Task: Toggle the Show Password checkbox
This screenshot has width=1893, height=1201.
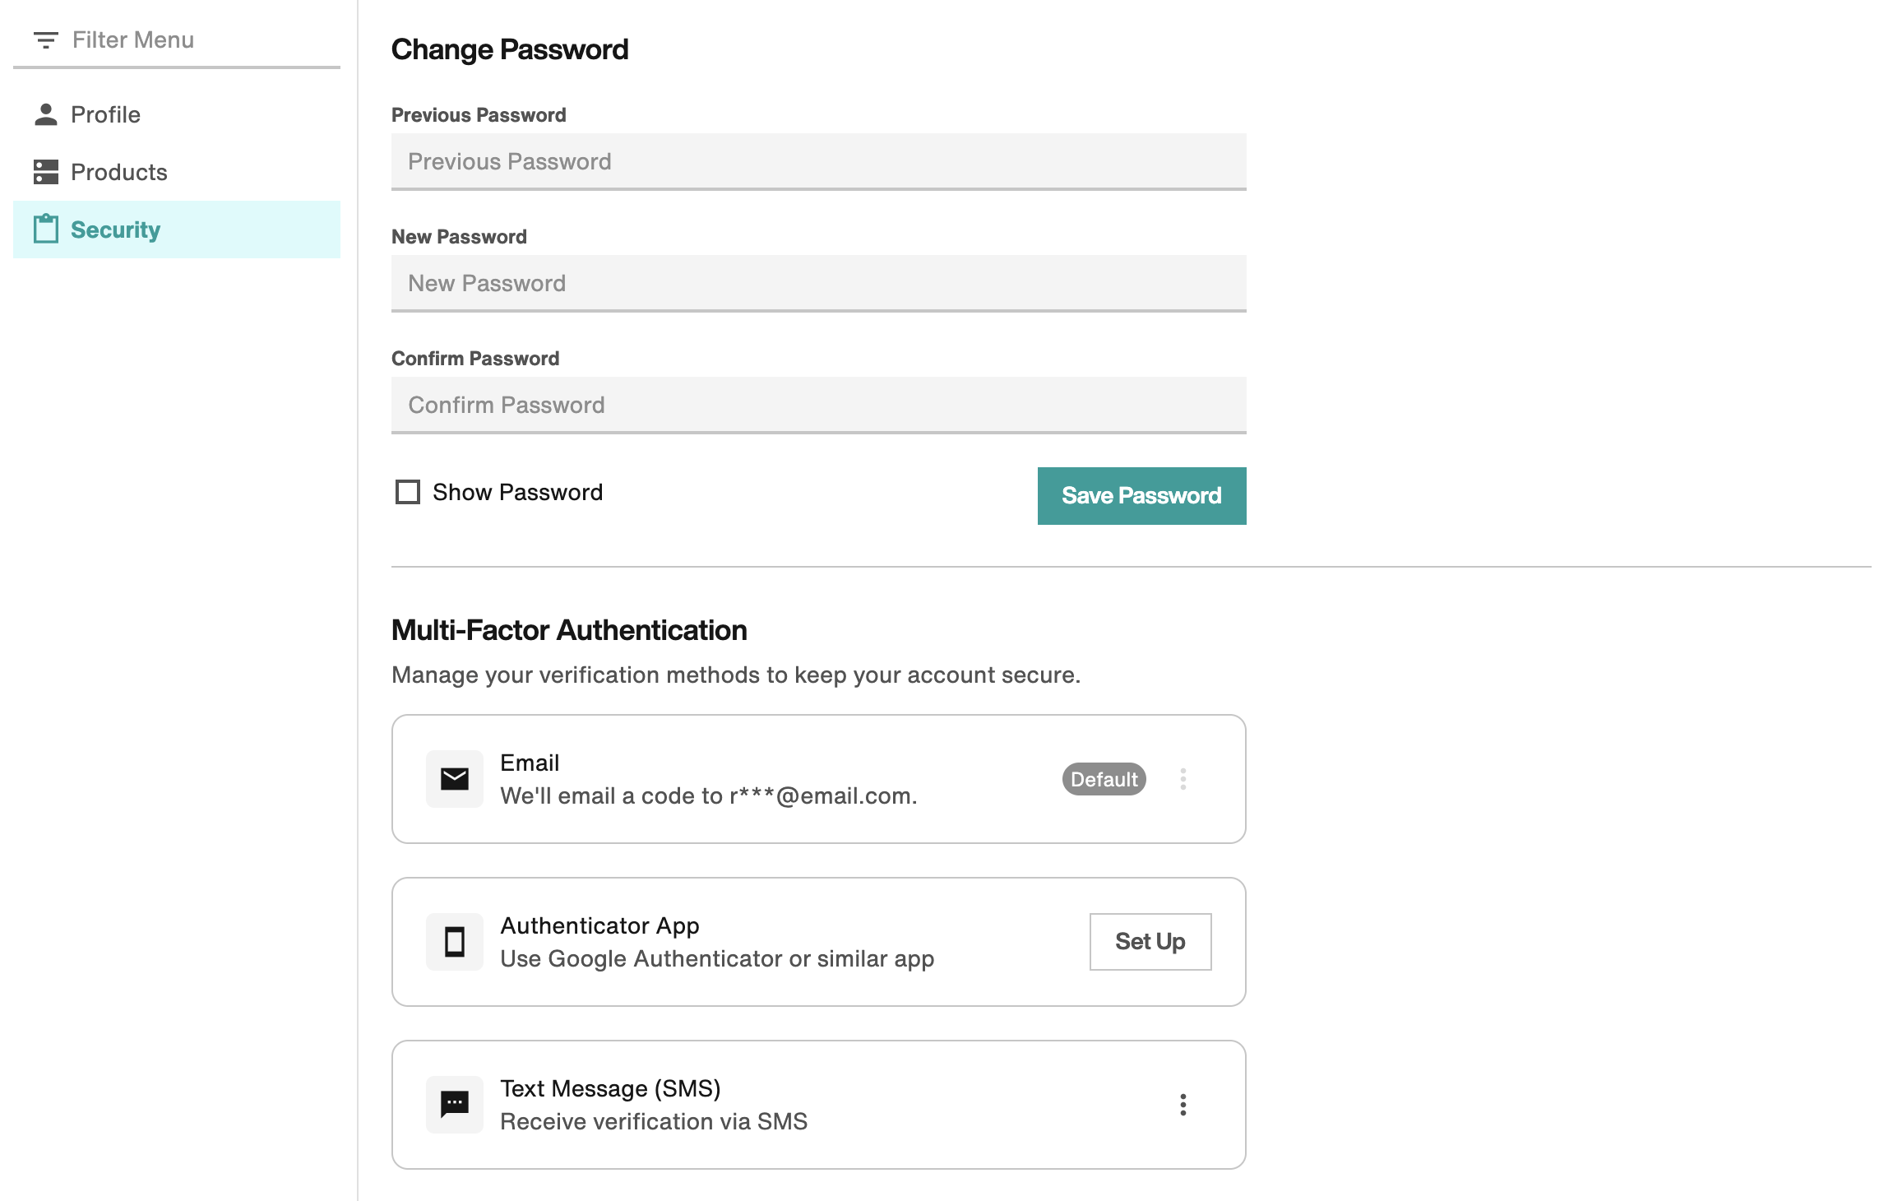Action: 408,492
